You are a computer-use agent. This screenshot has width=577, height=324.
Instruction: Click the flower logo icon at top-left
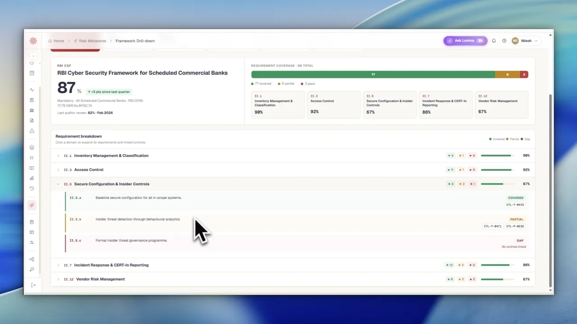[x=33, y=41]
